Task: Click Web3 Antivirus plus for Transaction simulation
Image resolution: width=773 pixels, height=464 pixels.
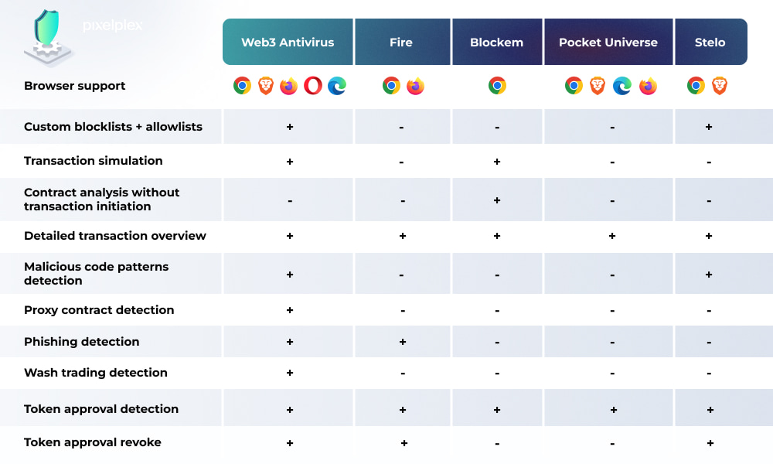Action: coord(290,162)
